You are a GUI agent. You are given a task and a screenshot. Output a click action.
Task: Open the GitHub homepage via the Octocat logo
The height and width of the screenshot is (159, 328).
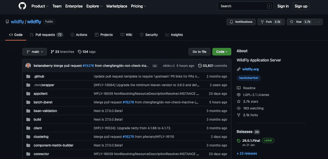(23, 6)
